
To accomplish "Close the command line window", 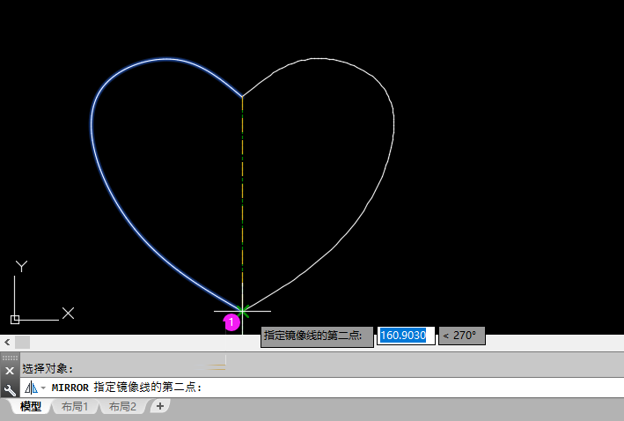I will point(10,371).
